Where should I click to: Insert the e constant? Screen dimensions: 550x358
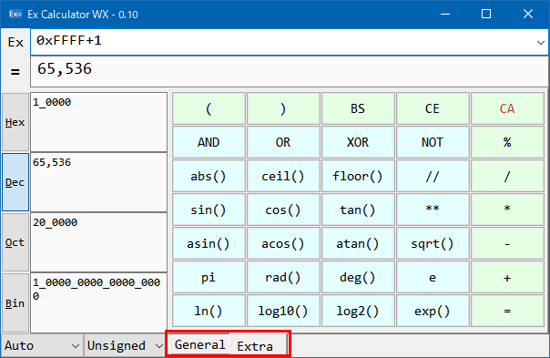pyautogui.click(x=433, y=277)
